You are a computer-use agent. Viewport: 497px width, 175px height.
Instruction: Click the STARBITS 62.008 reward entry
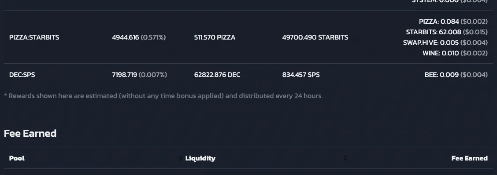click(447, 32)
